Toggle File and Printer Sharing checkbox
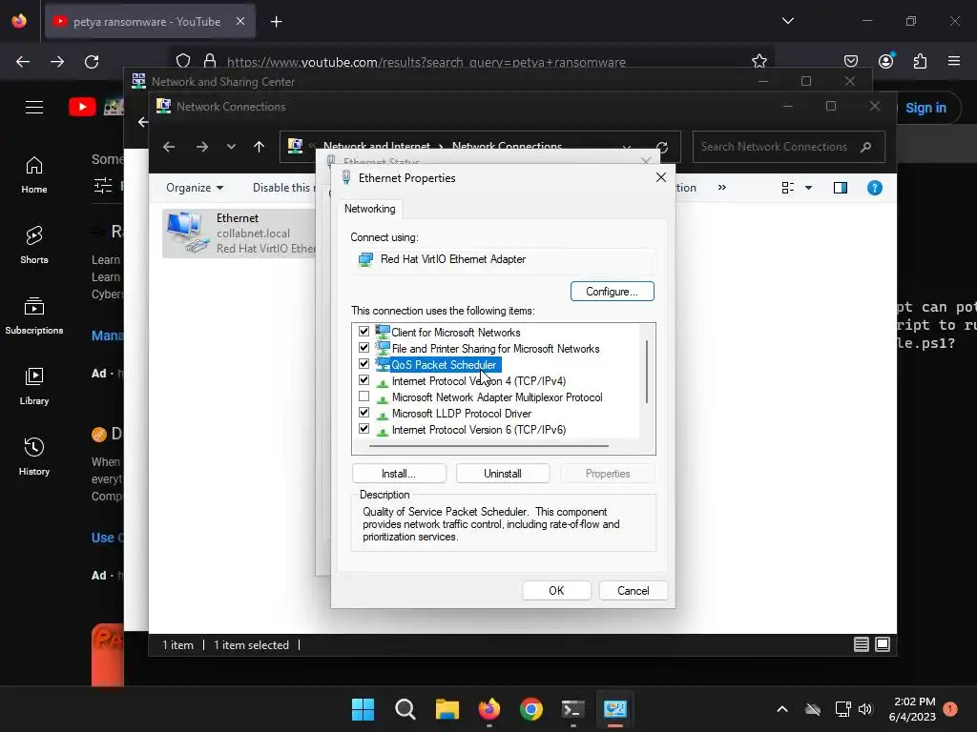This screenshot has height=732, width=977. 364,348
